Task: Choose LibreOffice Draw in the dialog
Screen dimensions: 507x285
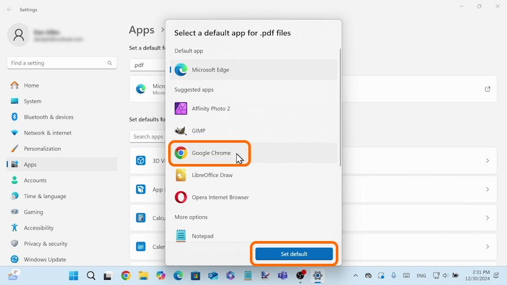Action: (253, 175)
